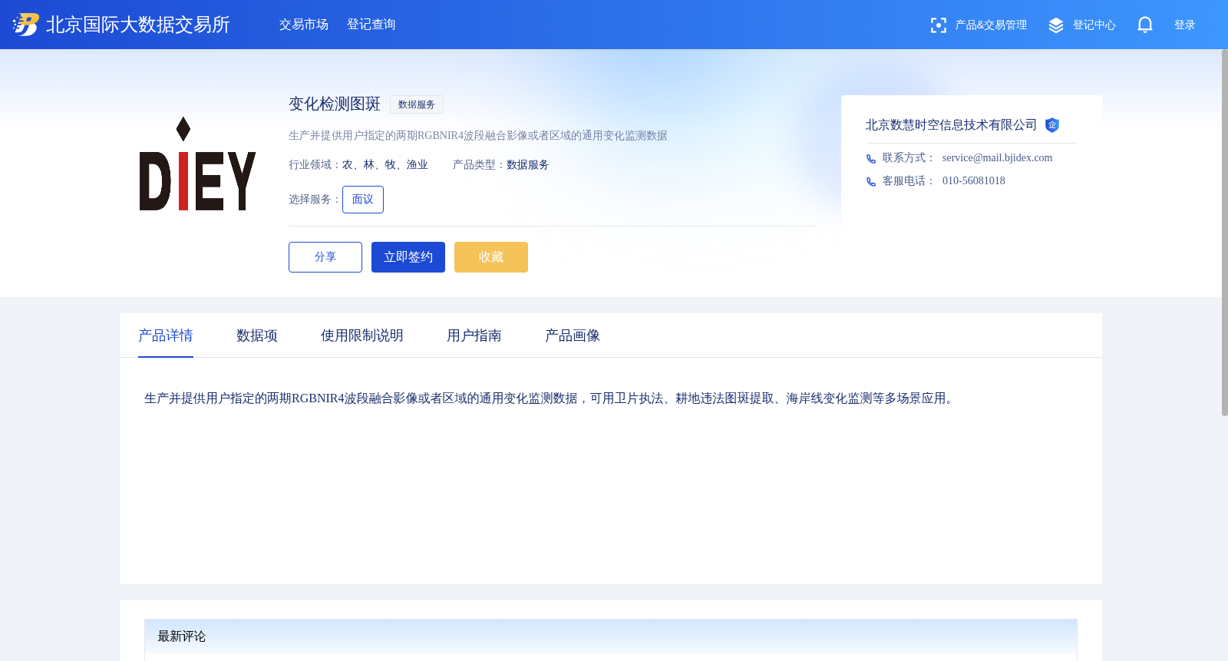The image size is (1228, 661).
Task: Click the 登录 login link
Action: (1185, 25)
